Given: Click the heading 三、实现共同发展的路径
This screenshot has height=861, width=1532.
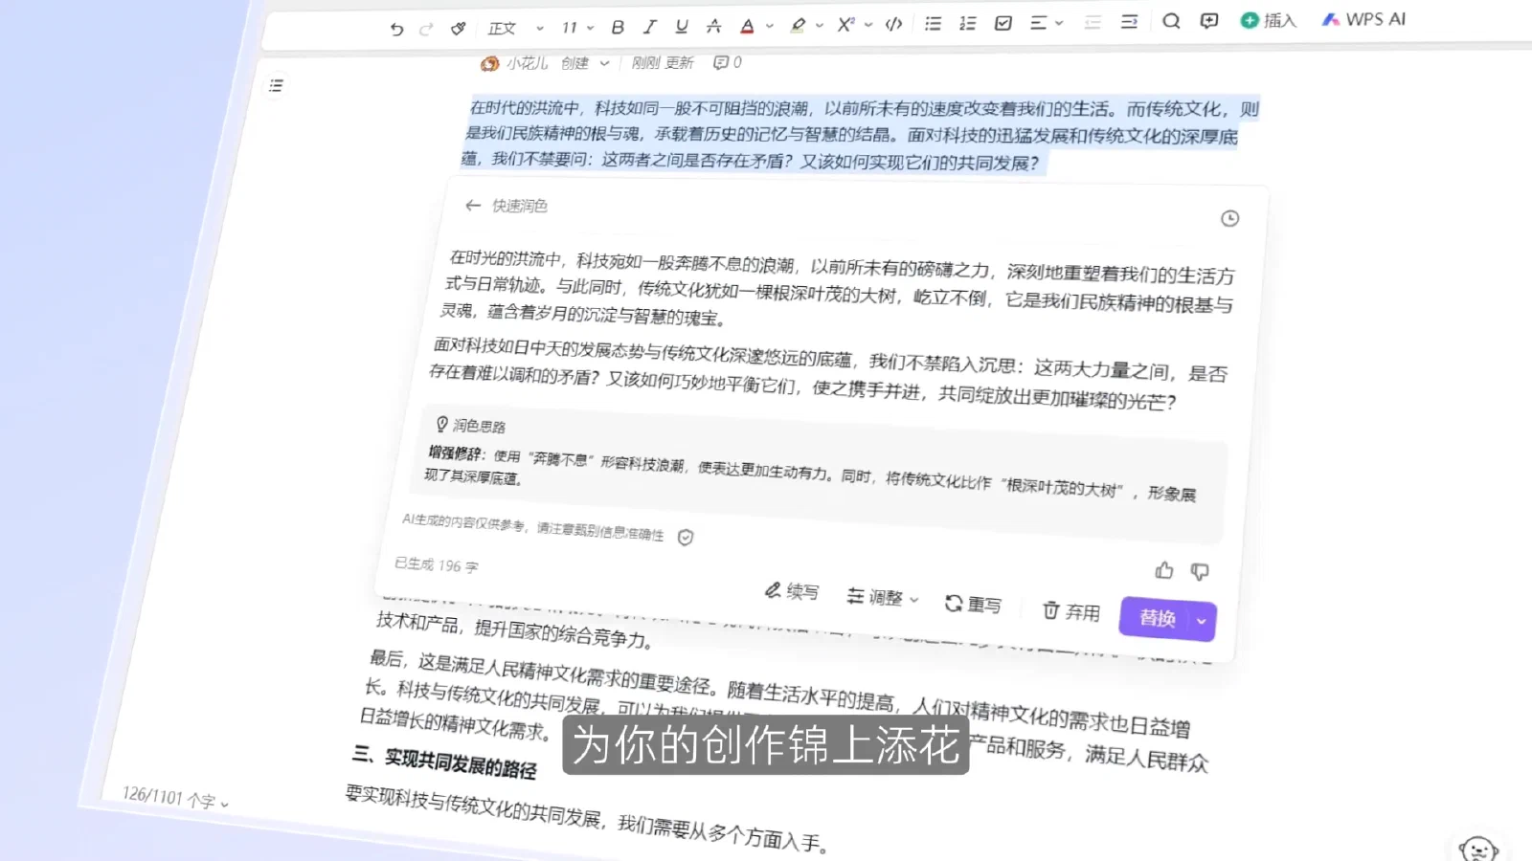Looking at the screenshot, I should [x=444, y=762].
